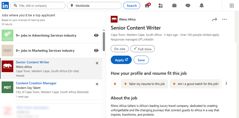
Task: Dismiss the Content Creation Manager listing
Action: pyautogui.click(x=97, y=84)
